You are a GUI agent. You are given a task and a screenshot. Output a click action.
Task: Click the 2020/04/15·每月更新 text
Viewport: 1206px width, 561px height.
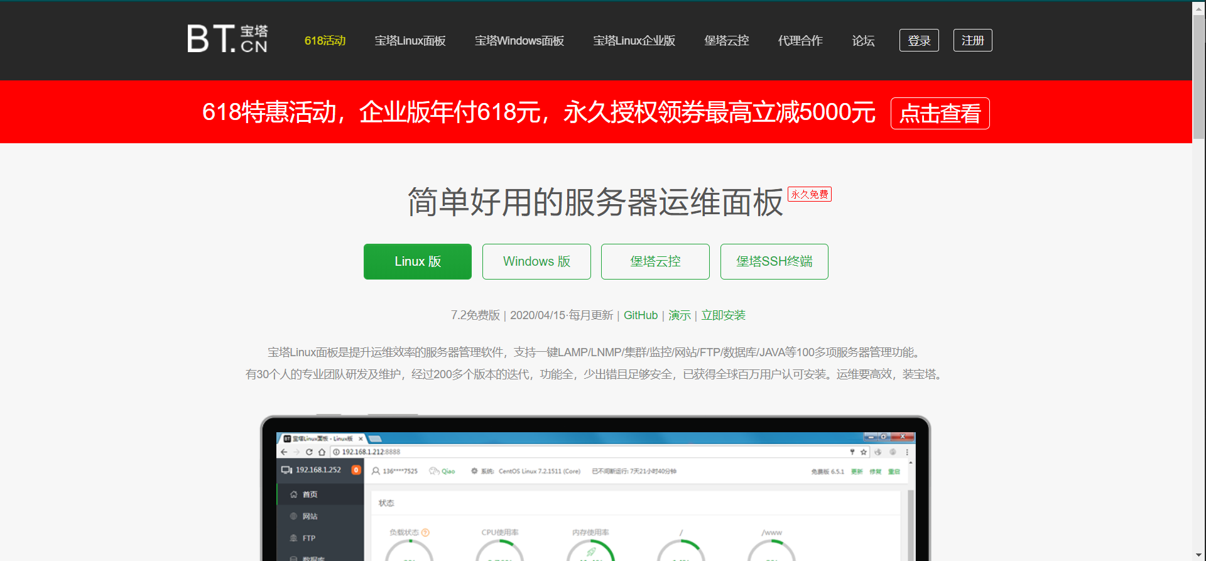562,315
